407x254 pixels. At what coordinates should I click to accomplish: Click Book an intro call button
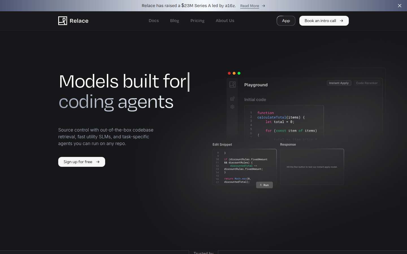[324, 21]
